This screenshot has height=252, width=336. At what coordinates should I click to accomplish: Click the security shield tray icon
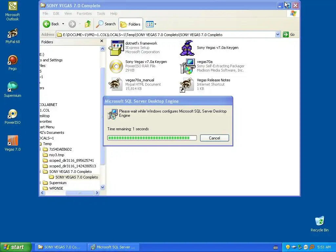(x=288, y=247)
